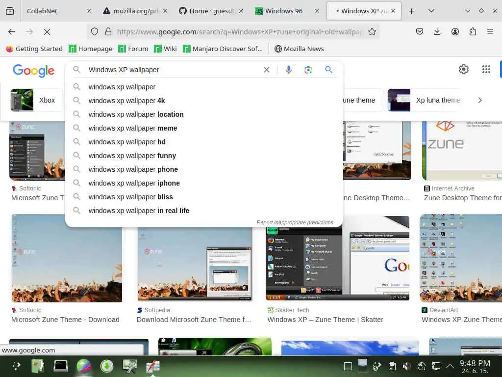Viewport: 502px width, 377px height.
Task: Open clock showing 9:48 PM
Action: click(x=475, y=366)
